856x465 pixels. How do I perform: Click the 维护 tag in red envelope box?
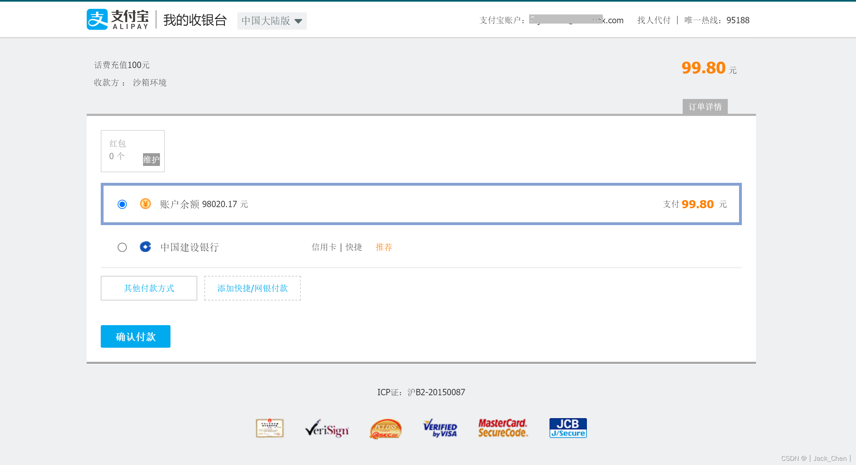click(x=151, y=160)
